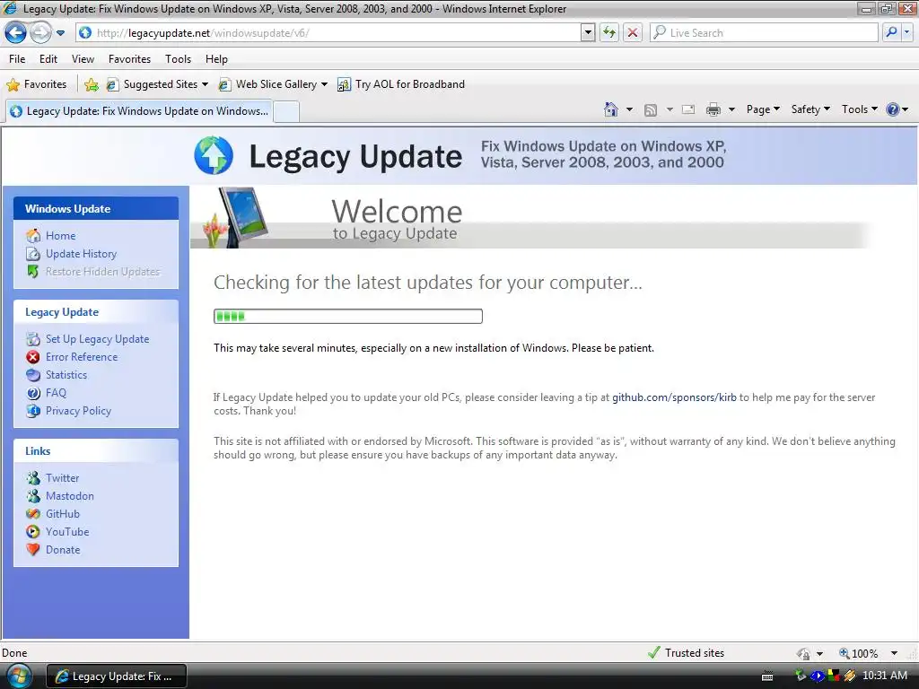Open Suggested Sites dropdown
Image resolution: width=919 pixels, height=689 pixels.
[157, 84]
